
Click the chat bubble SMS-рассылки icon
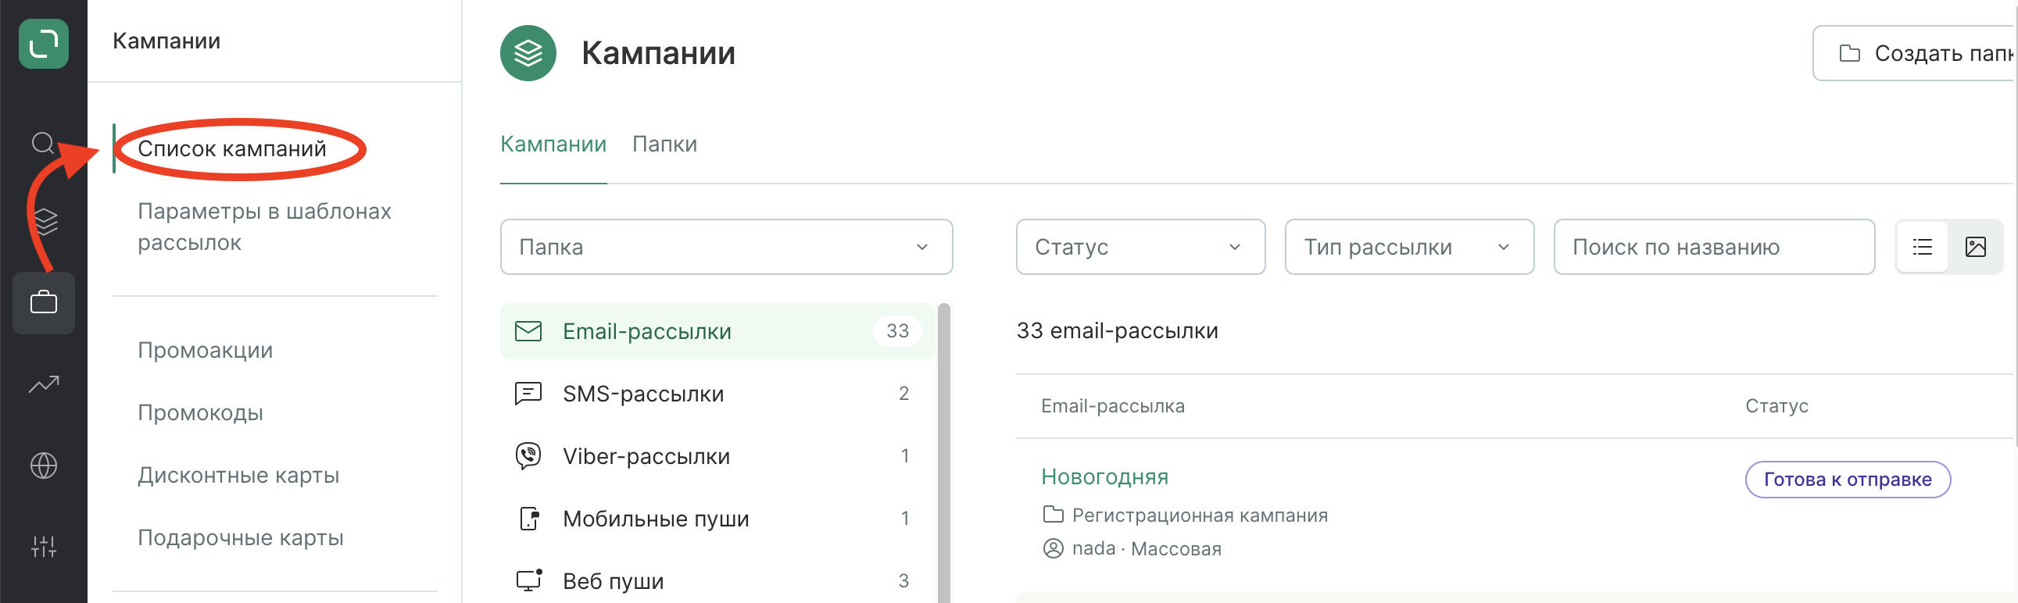point(528,393)
